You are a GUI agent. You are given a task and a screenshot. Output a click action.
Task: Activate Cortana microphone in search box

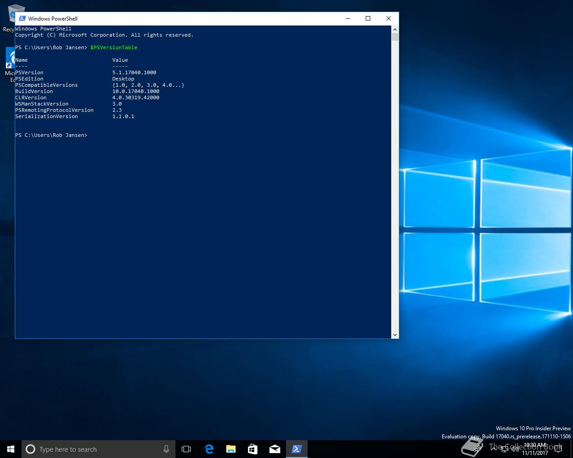pyautogui.click(x=166, y=449)
